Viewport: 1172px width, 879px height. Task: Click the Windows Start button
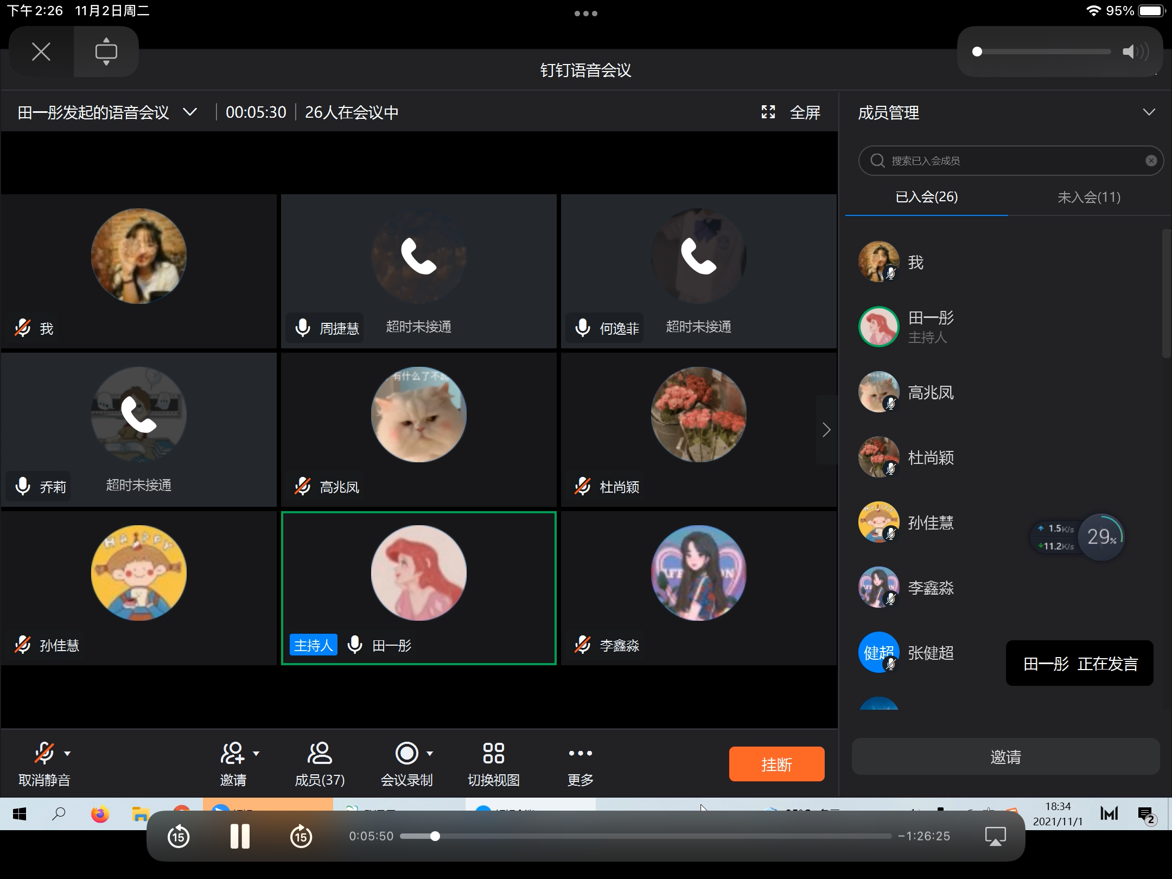[20, 814]
